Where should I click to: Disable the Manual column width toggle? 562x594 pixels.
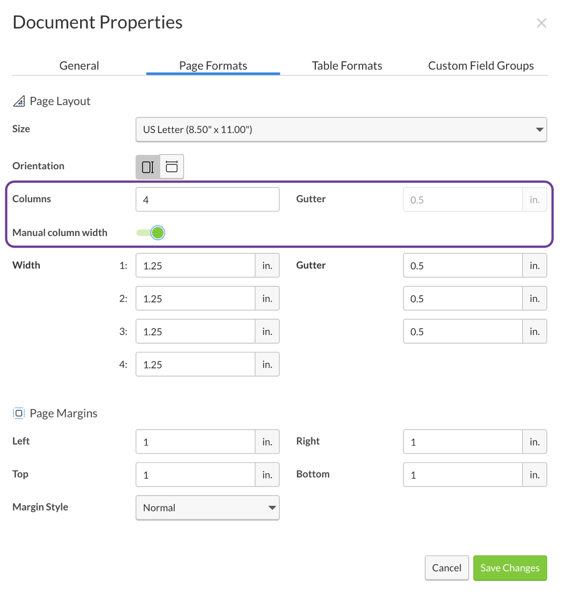[x=150, y=232]
